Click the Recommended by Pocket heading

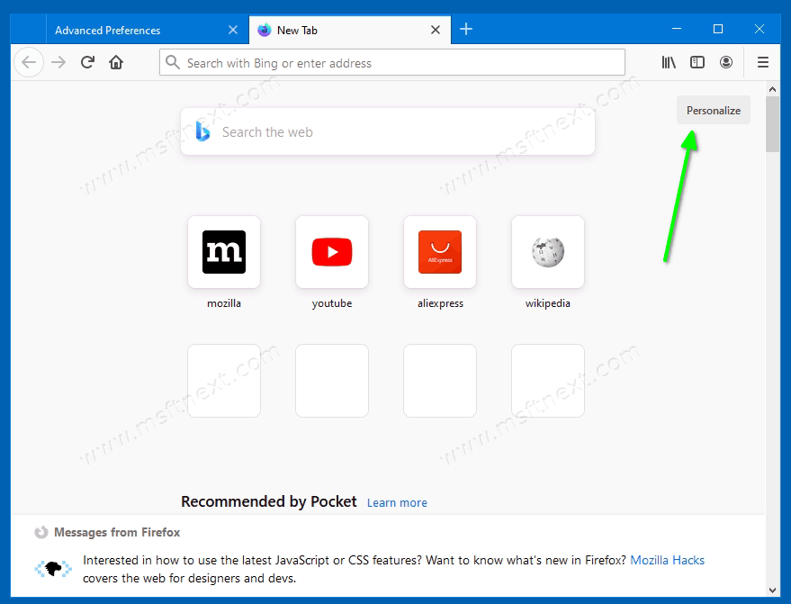pos(269,501)
